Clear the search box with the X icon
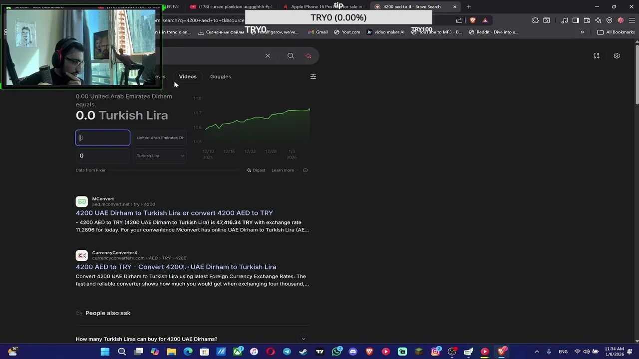The image size is (639, 359). pyautogui.click(x=268, y=56)
